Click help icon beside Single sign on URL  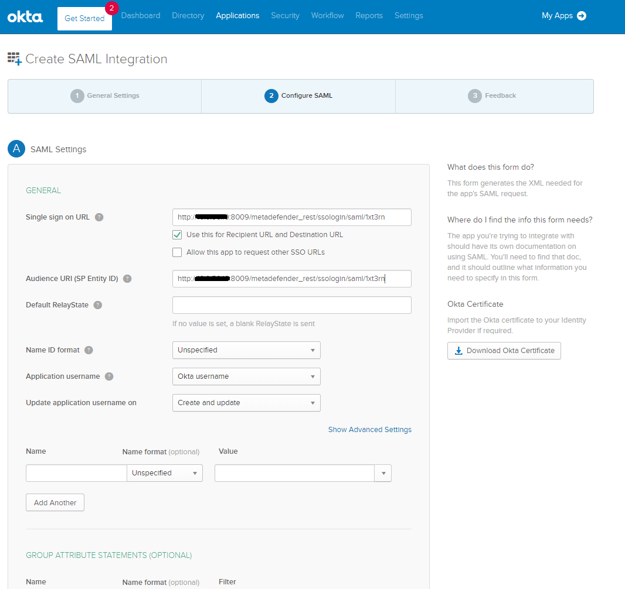click(99, 217)
